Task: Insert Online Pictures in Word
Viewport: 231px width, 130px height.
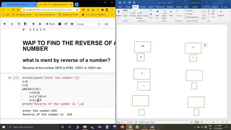Action: (139, 14)
